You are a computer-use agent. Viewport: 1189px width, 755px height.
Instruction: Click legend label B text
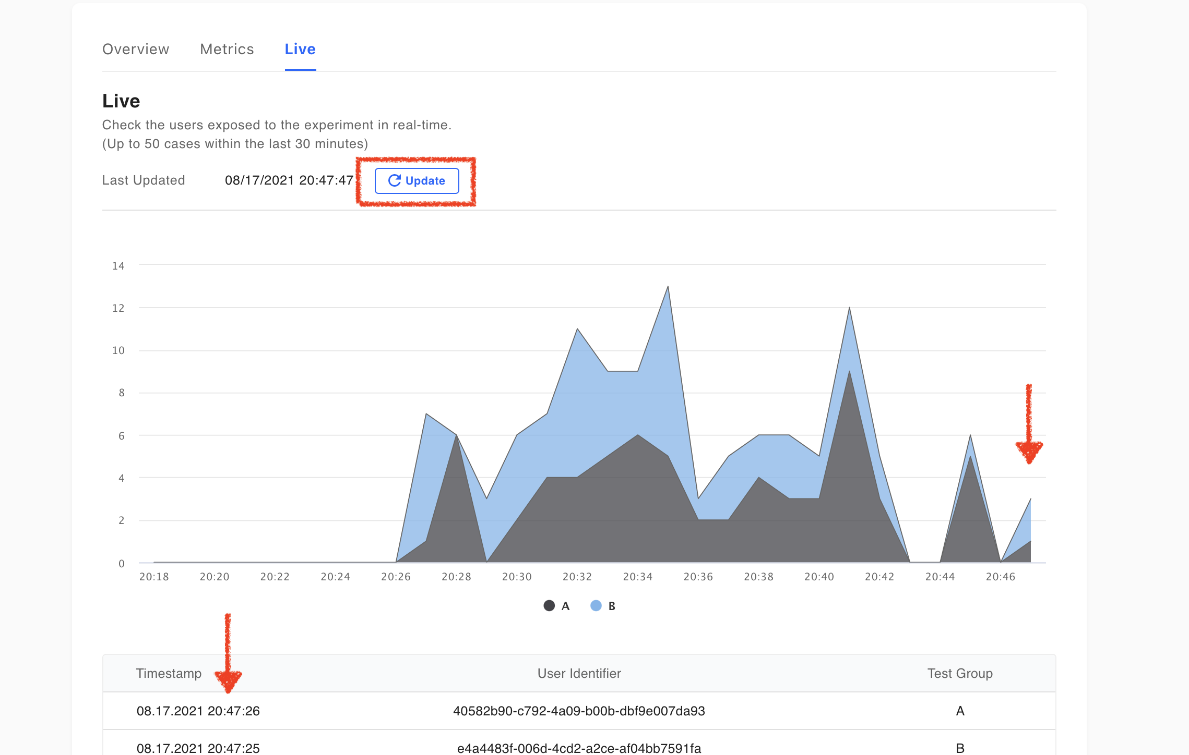coord(612,606)
